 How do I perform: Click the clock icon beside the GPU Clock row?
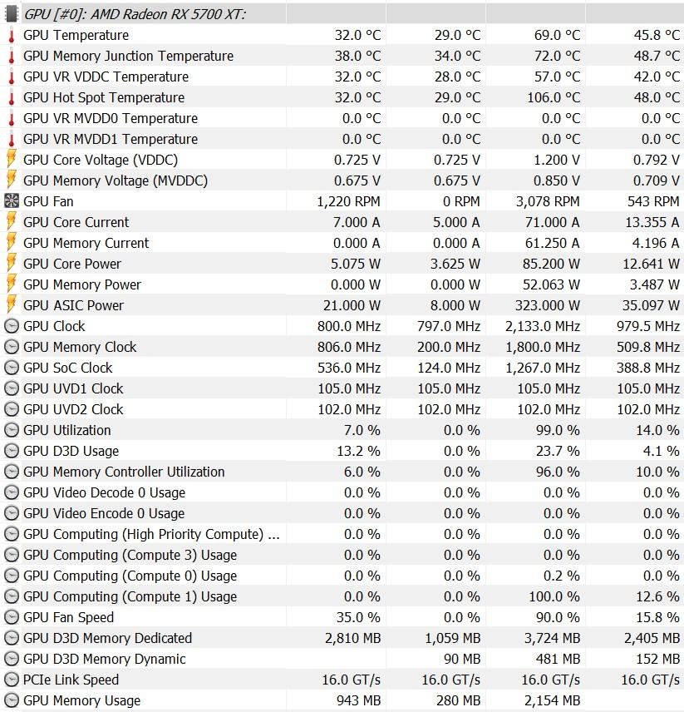(x=12, y=326)
